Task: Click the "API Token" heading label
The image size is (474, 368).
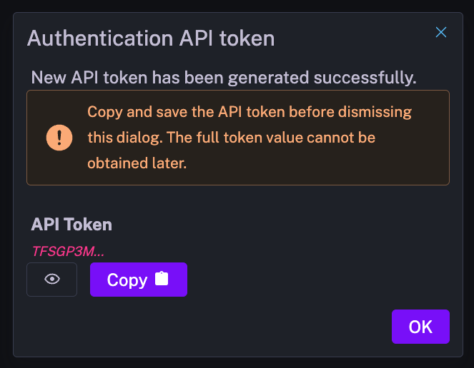Action: coord(71,224)
